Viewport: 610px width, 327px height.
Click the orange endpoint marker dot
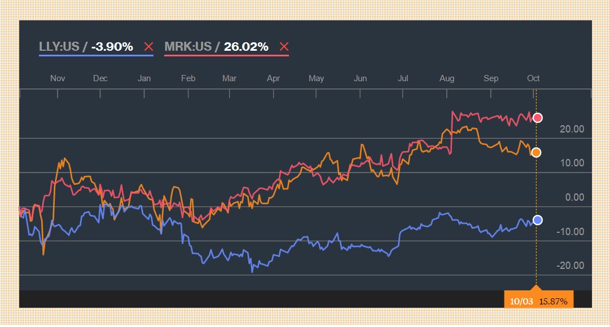(536, 152)
